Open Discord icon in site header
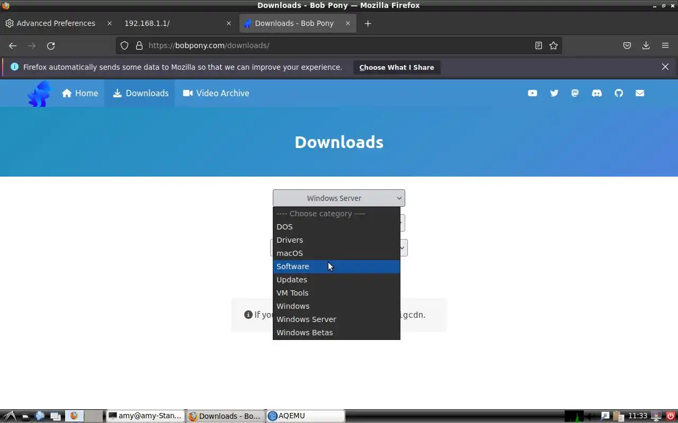 click(597, 93)
